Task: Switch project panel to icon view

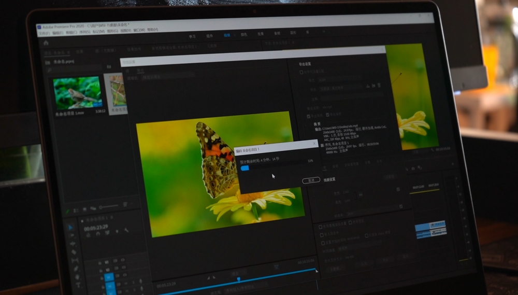Action: [x=84, y=209]
